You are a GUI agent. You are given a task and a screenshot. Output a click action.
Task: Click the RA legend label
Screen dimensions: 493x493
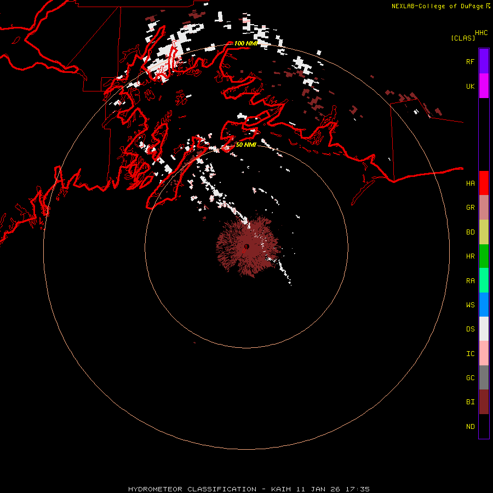(x=470, y=281)
